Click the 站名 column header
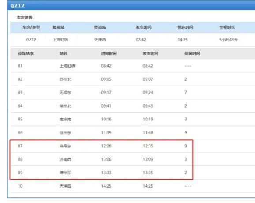 pyautogui.click(x=64, y=53)
